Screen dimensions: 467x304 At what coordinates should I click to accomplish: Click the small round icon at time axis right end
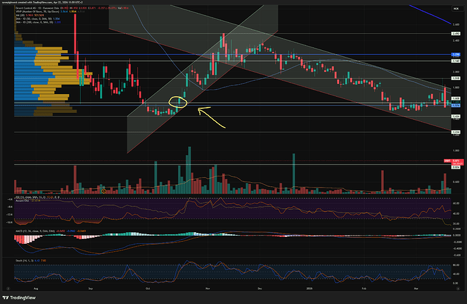click(x=458, y=288)
